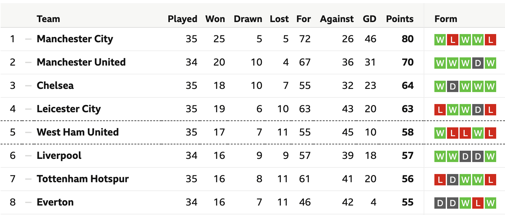This screenshot has width=505, height=215.
Task: Open the Leicester City team page
Action: coord(69,109)
